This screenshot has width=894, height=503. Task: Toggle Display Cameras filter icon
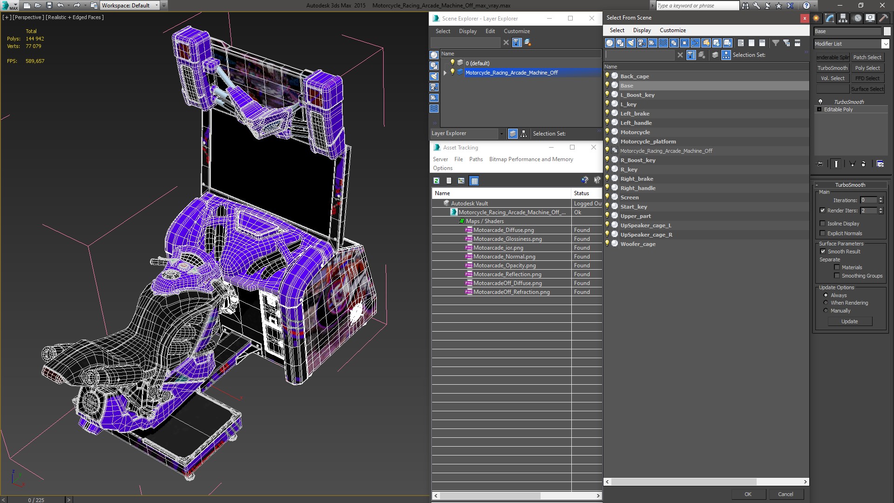pyautogui.click(x=641, y=43)
